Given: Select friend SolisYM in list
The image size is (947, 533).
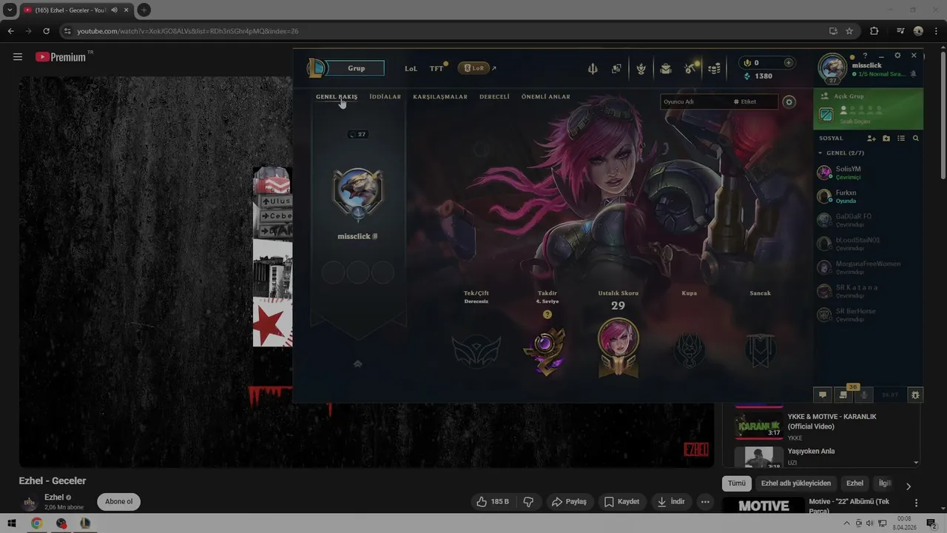Looking at the screenshot, I should pyautogui.click(x=868, y=172).
